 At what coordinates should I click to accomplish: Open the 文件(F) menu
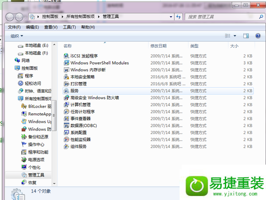coord(14,27)
